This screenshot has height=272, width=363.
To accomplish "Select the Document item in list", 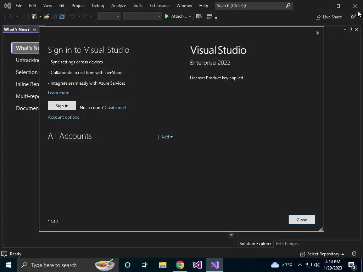I will click(27, 108).
